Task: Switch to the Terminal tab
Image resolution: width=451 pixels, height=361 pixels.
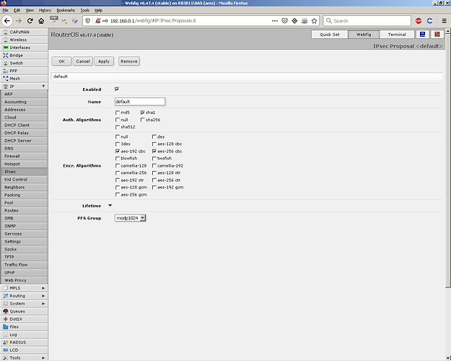Action: (x=397, y=34)
